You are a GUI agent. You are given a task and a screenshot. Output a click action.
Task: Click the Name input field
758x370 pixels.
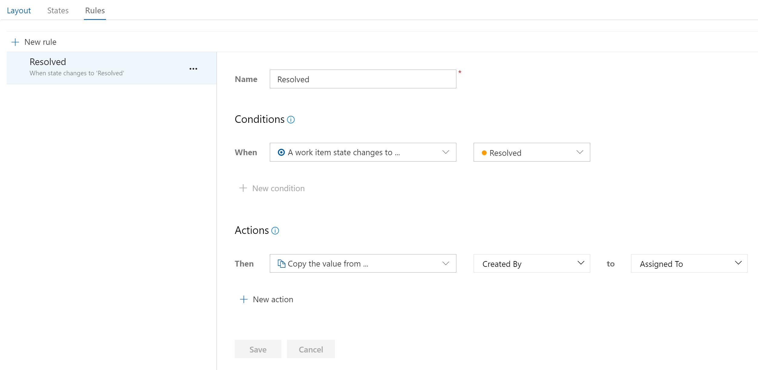point(362,79)
